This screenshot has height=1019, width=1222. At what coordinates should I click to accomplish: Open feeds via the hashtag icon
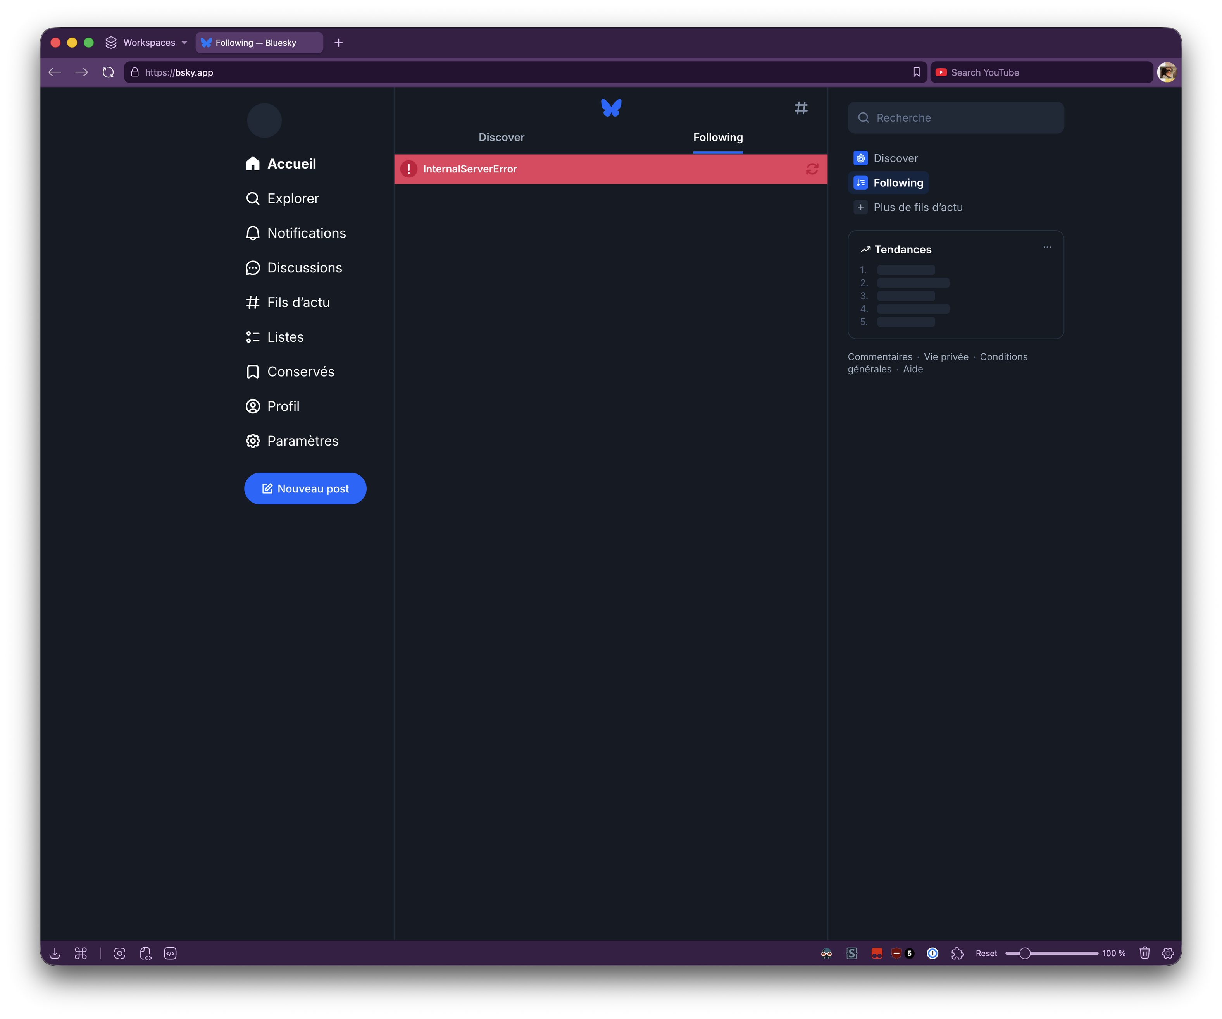pyautogui.click(x=801, y=108)
